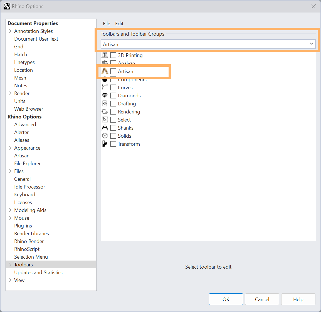This screenshot has height=312, width=321.
Task: Click the Rhino logo in title bar
Action: point(7,6)
